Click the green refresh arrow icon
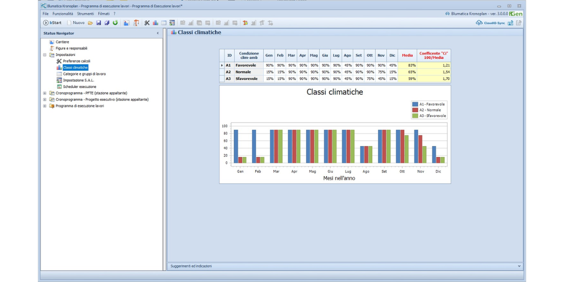 tap(115, 23)
